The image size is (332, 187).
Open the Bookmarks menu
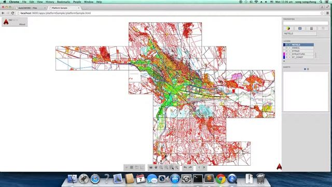point(63,2)
